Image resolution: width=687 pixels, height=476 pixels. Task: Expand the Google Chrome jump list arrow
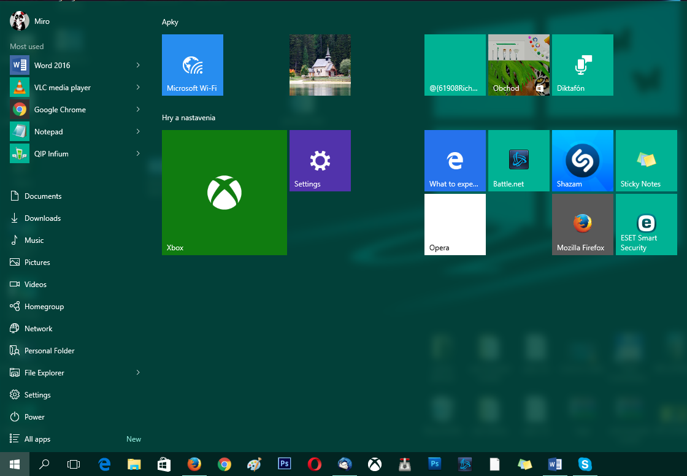(138, 110)
